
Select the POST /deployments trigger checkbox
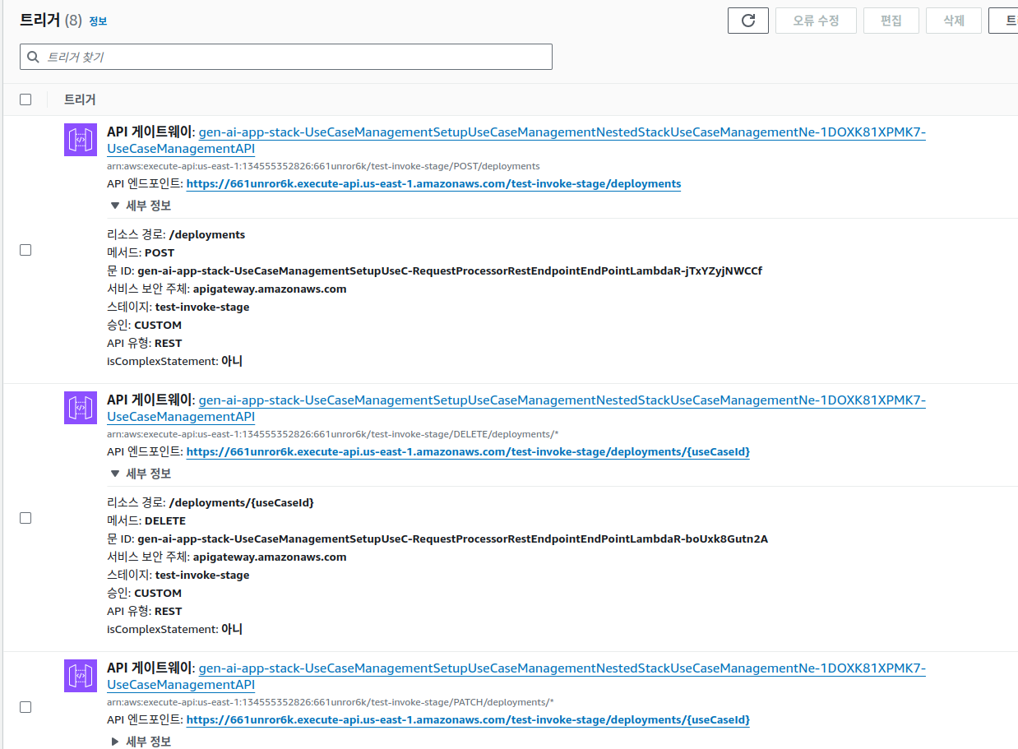(x=25, y=250)
